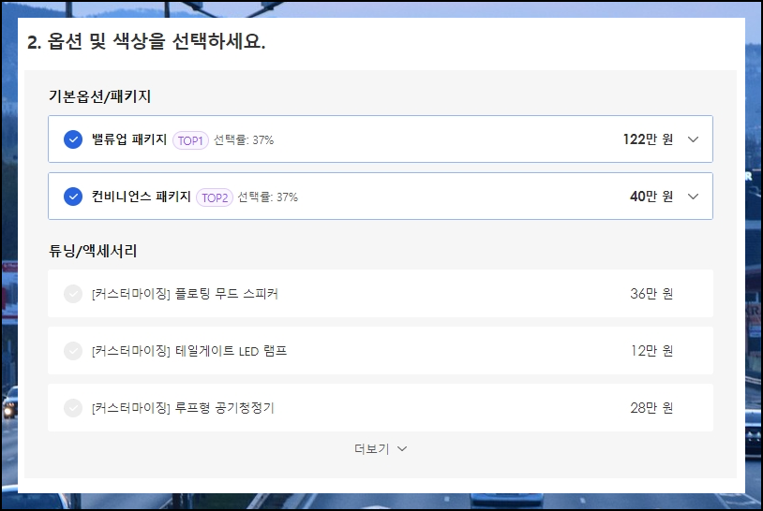This screenshot has width=763, height=511.
Task: Select the 플로팅 무드 스피커 checkbox
Action: point(73,294)
